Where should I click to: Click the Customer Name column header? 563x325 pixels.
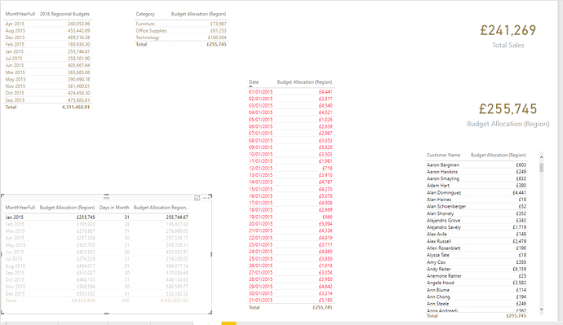[443, 155]
